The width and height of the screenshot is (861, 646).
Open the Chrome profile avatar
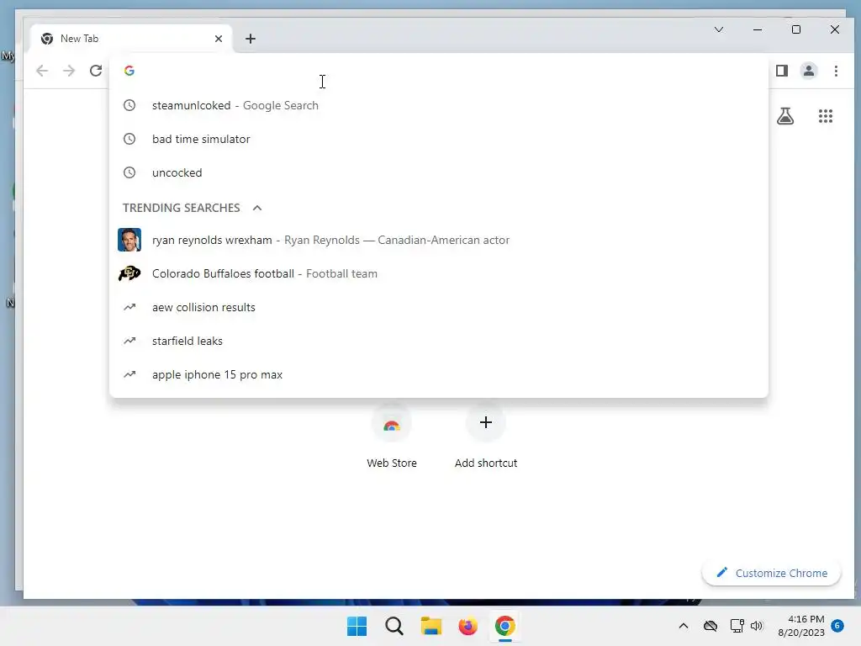[808, 71]
